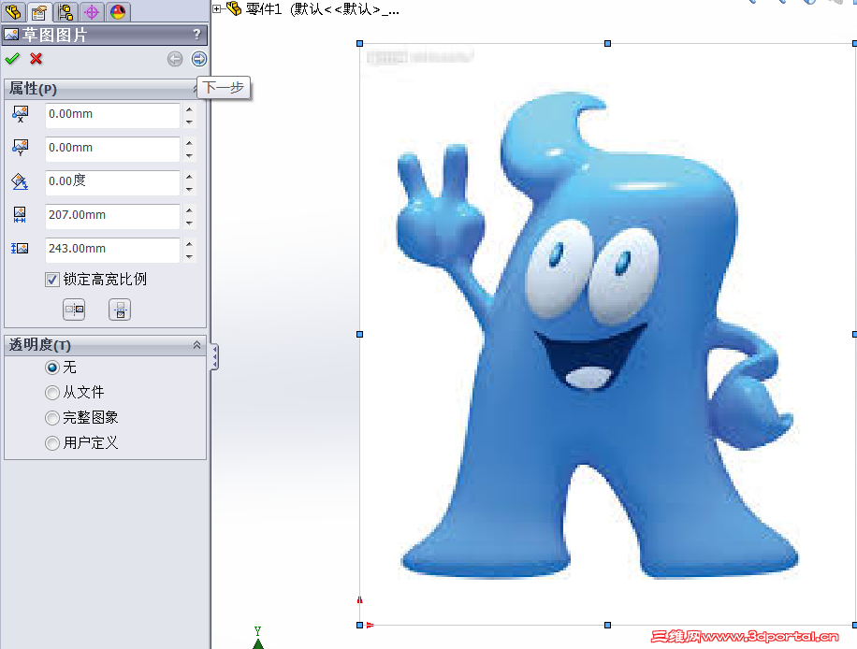The width and height of the screenshot is (857, 649).
Task: Edit the width 207.00mm field
Action: [x=112, y=216]
